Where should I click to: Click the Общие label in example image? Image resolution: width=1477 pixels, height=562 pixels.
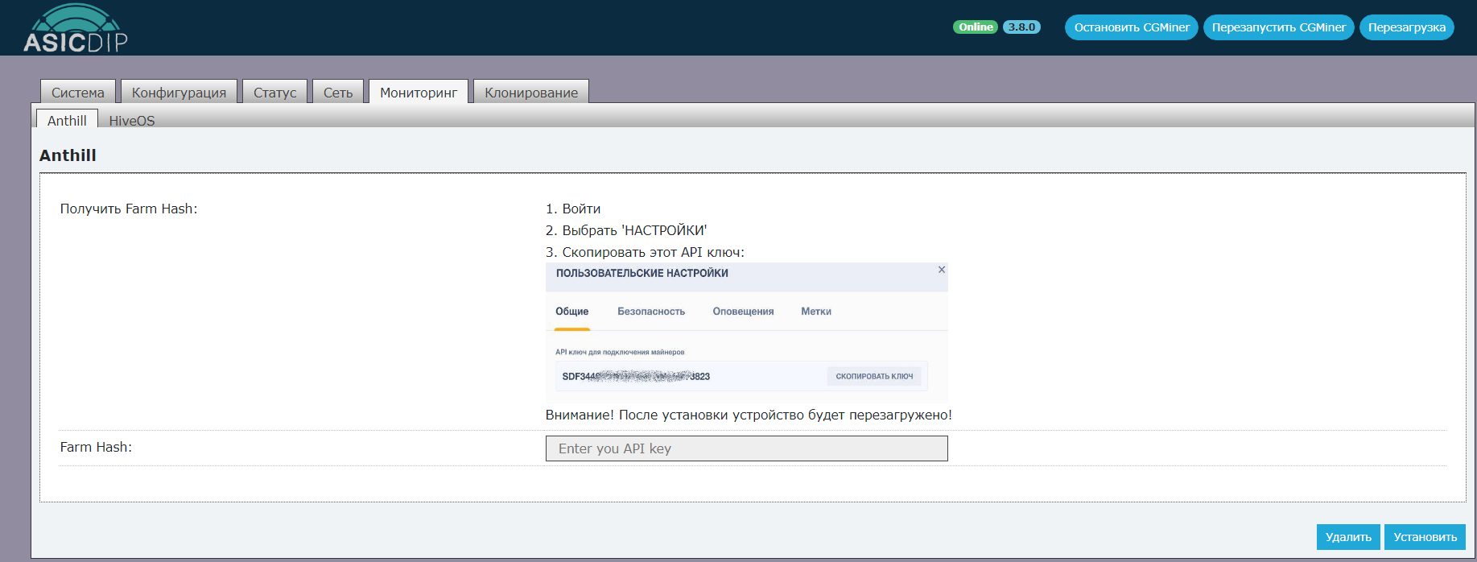571,312
